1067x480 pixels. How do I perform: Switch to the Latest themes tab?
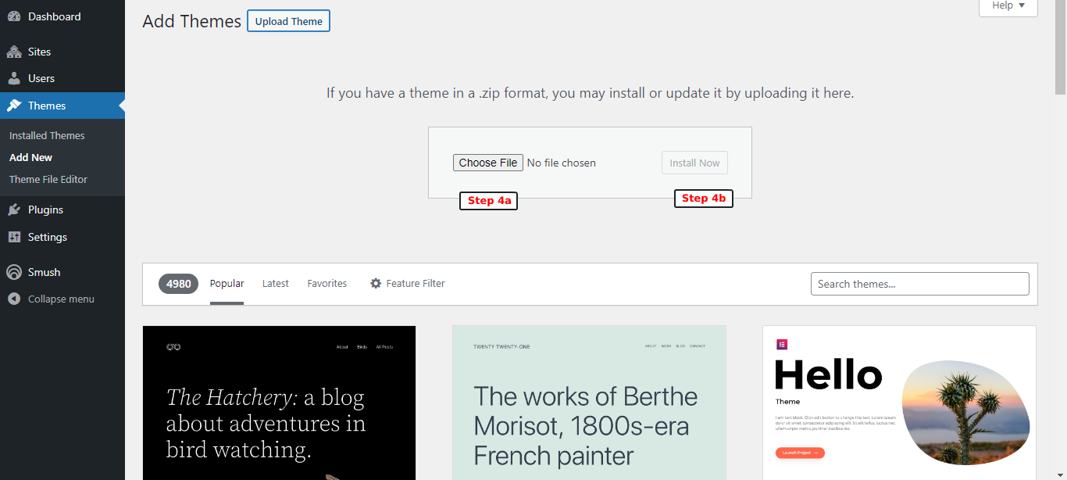point(275,283)
